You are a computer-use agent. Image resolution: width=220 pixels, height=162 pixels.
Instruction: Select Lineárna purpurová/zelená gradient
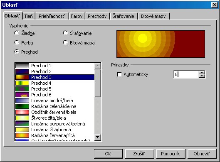point(55,124)
